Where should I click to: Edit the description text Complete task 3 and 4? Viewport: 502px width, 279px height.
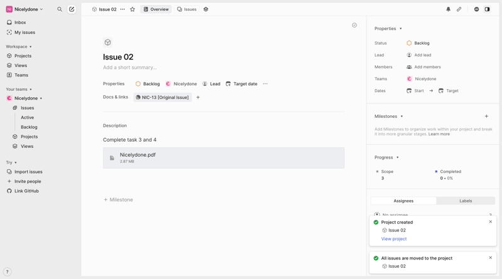pos(130,140)
